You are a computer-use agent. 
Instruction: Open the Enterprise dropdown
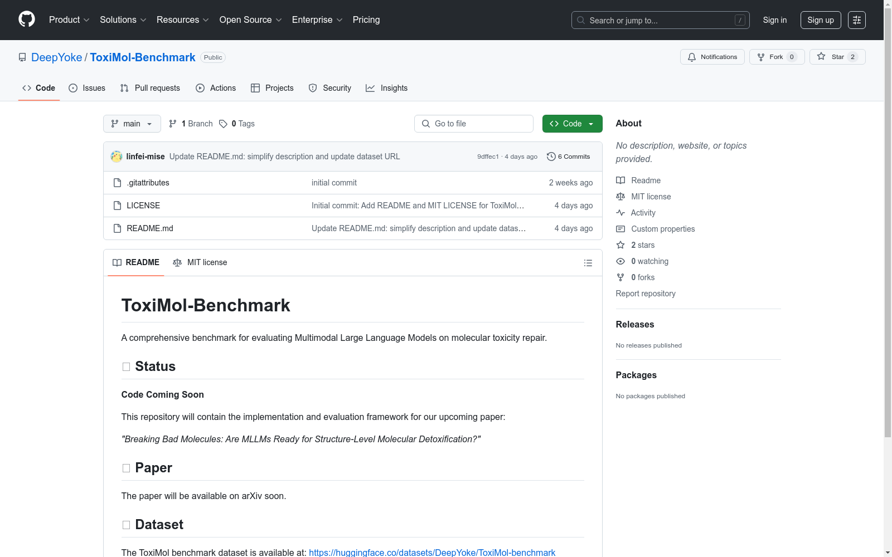point(317,20)
